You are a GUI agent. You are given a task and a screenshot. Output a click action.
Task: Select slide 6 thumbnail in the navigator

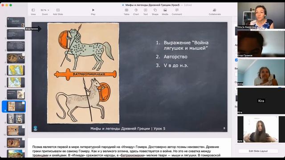[16, 82]
